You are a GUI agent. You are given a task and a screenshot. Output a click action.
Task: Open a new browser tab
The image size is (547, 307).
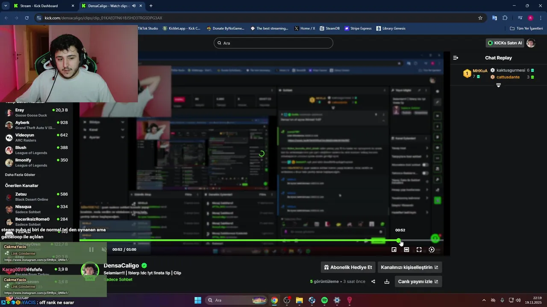pos(151,6)
